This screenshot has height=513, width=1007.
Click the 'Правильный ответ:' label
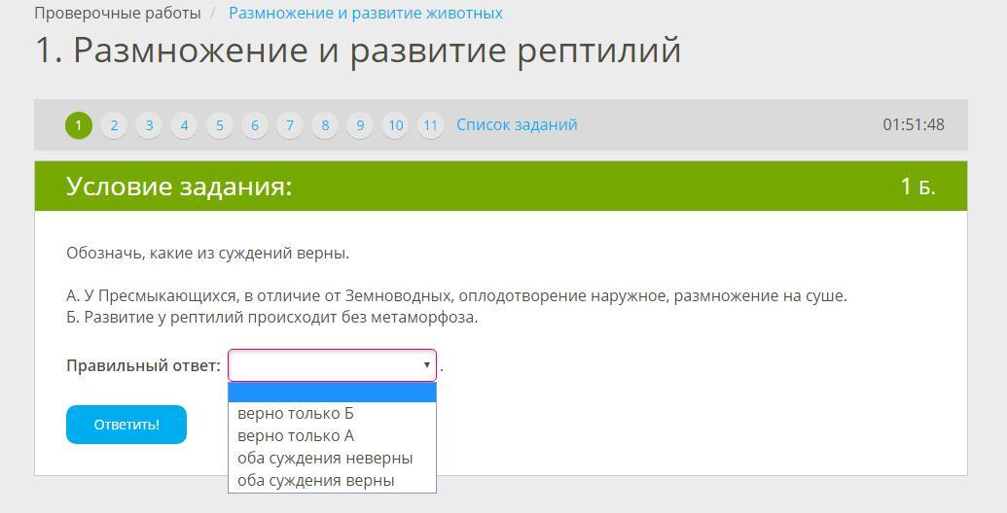143,365
